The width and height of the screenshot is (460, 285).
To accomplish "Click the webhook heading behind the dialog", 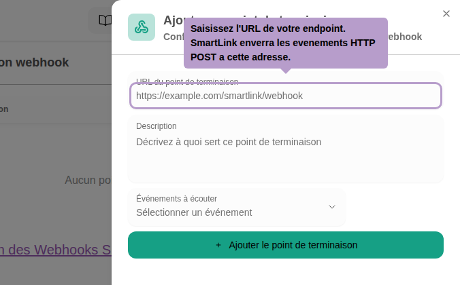I will tap(34, 62).
